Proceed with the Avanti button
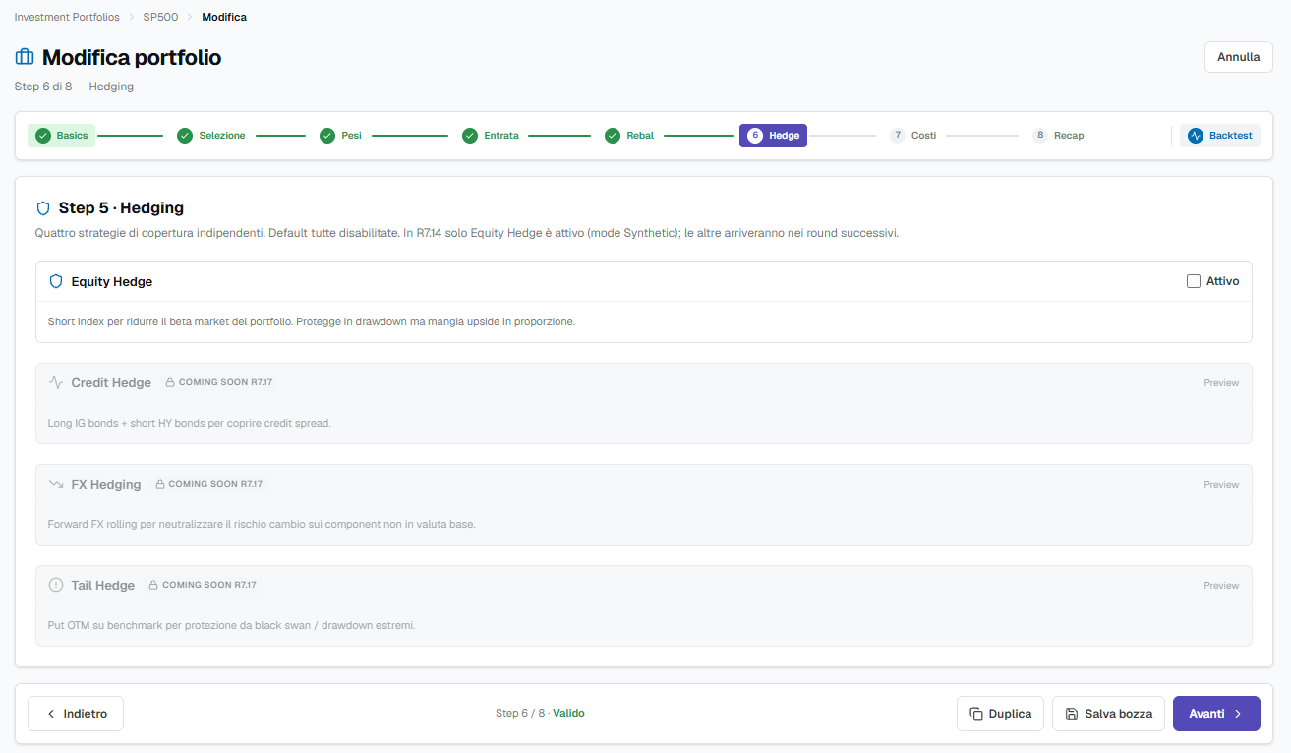The height and width of the screenshot is (753, 1291). click(x=1216, y=714)
